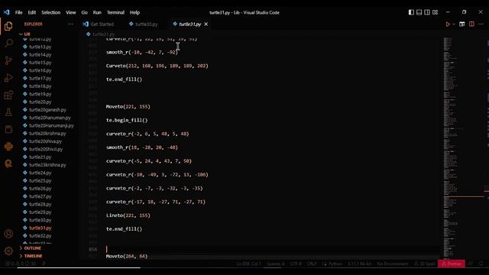Open the Source Control view
Viewport: 489px width, 275px height.
point(8,60)
